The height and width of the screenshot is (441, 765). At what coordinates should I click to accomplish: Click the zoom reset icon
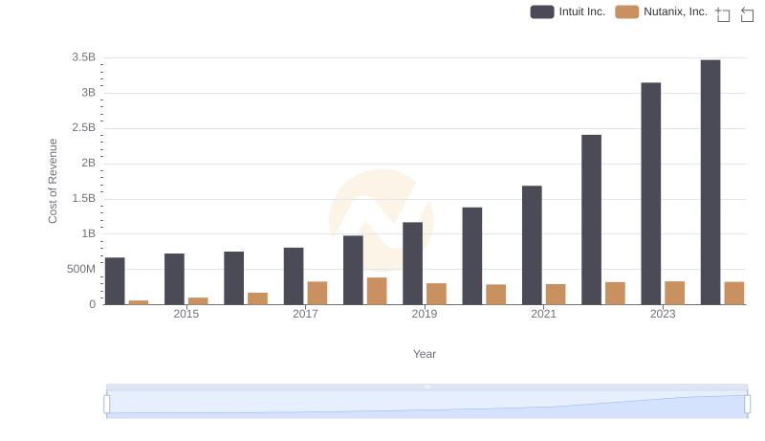pos(747,14)
